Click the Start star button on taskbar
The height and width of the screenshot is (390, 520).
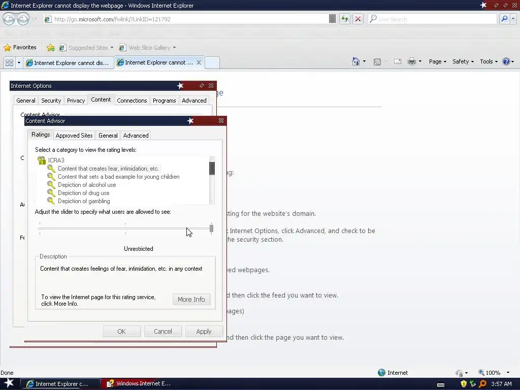click(x=9, y=383)
